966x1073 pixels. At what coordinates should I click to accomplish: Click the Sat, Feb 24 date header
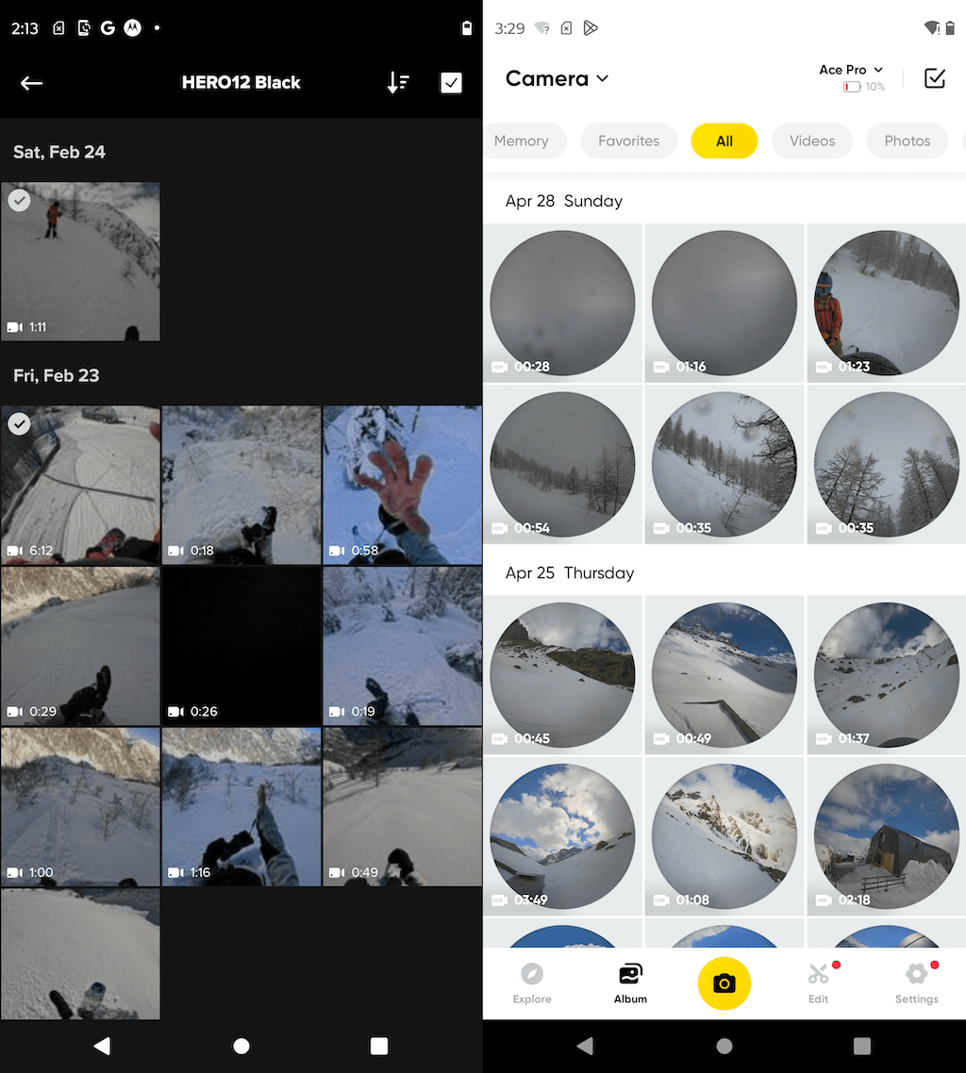point(59,152)
